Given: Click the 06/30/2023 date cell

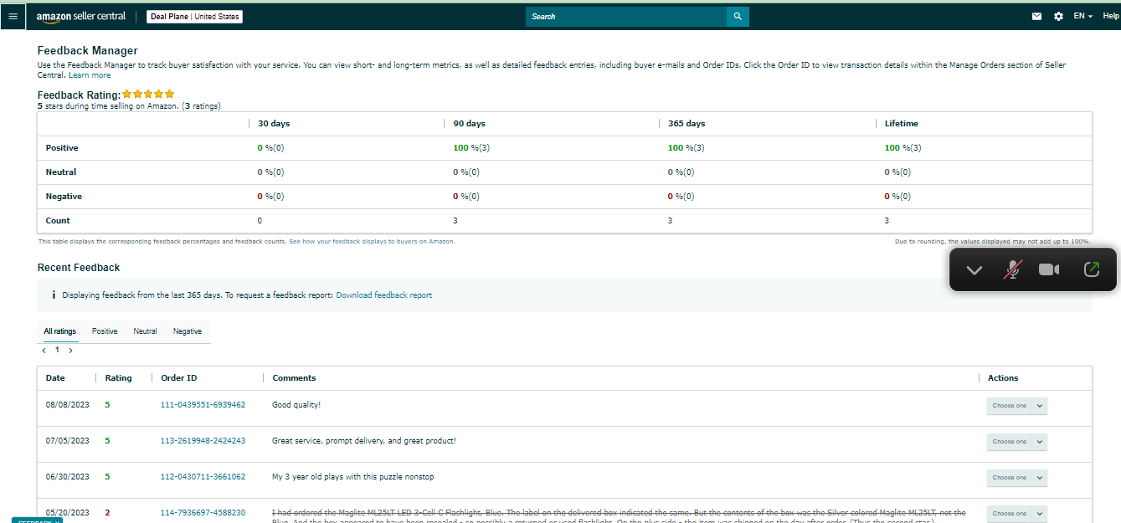Looking at the screenshot, I should click(x=67, y=477).
